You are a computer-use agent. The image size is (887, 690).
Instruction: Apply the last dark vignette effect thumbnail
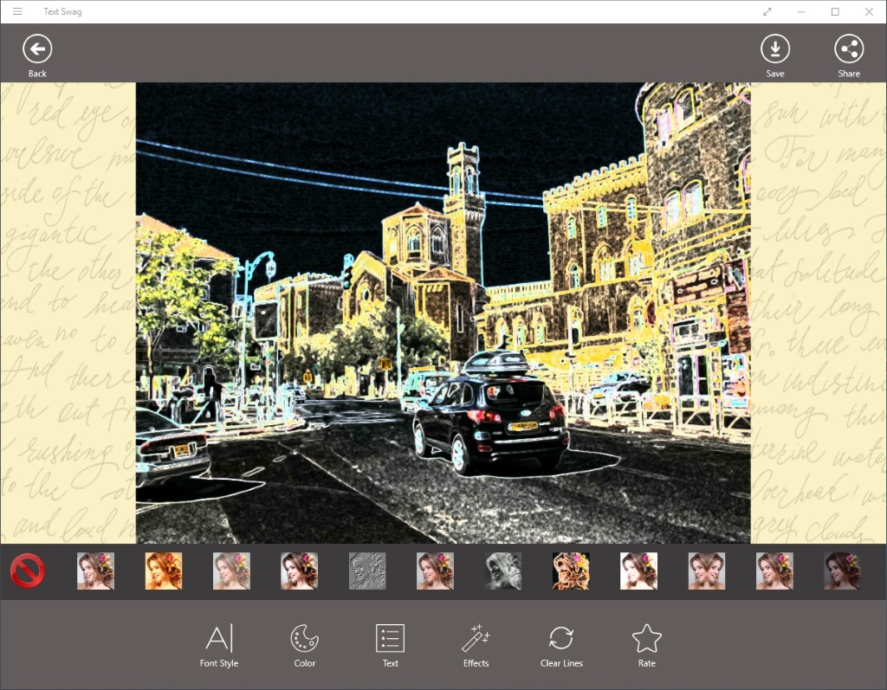tap(842, 571)
